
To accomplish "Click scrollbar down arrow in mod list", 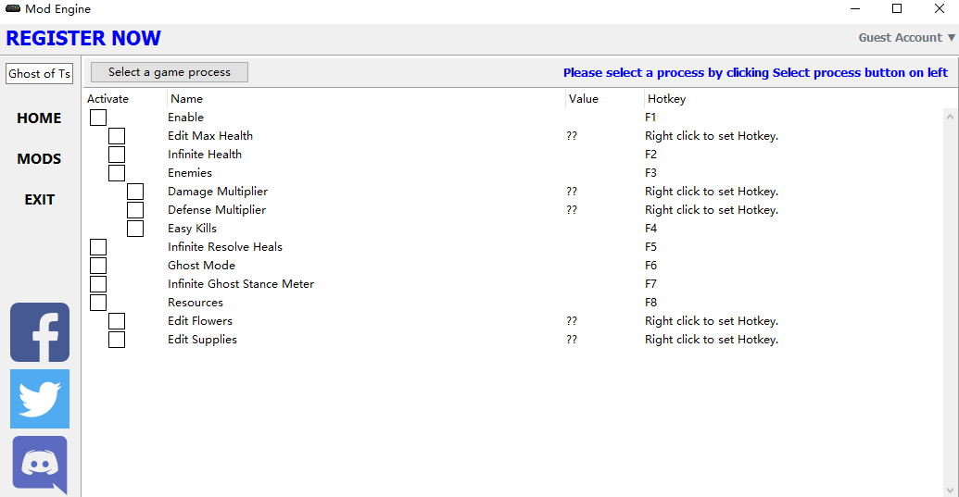I will [x=950, y=490].
